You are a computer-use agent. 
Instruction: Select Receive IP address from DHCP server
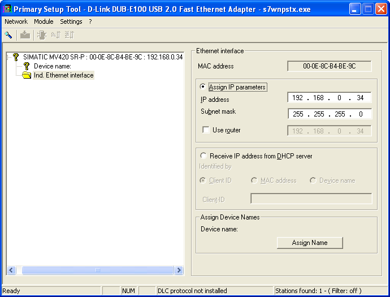(203, 156)
